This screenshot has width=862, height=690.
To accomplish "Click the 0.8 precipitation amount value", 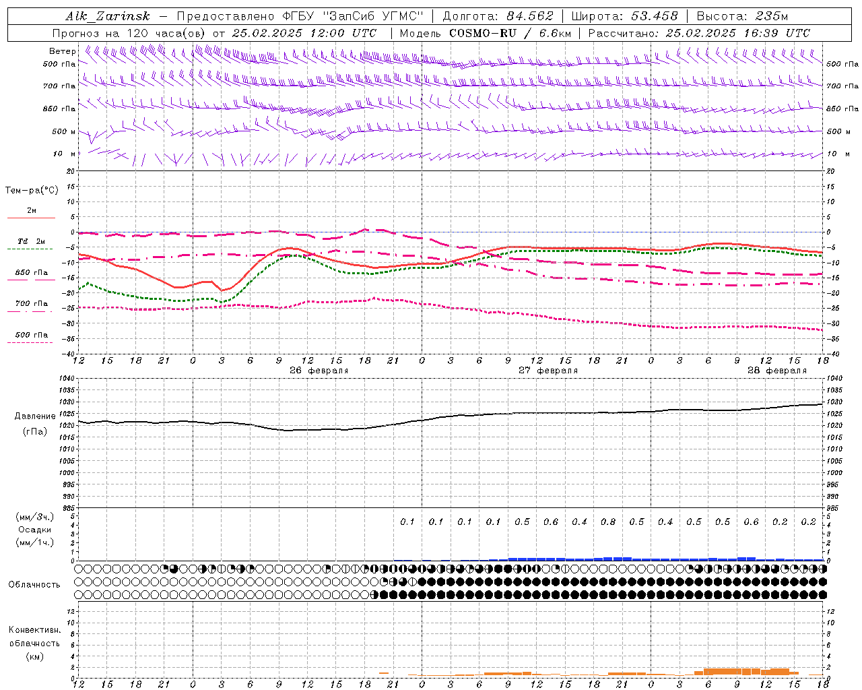I will [x=608, y=522].
